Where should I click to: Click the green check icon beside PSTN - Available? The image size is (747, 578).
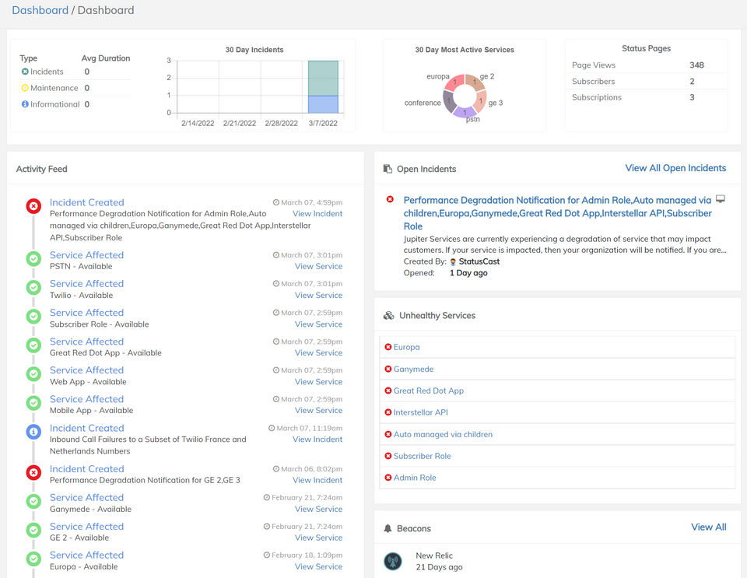(x=33, y=259)
